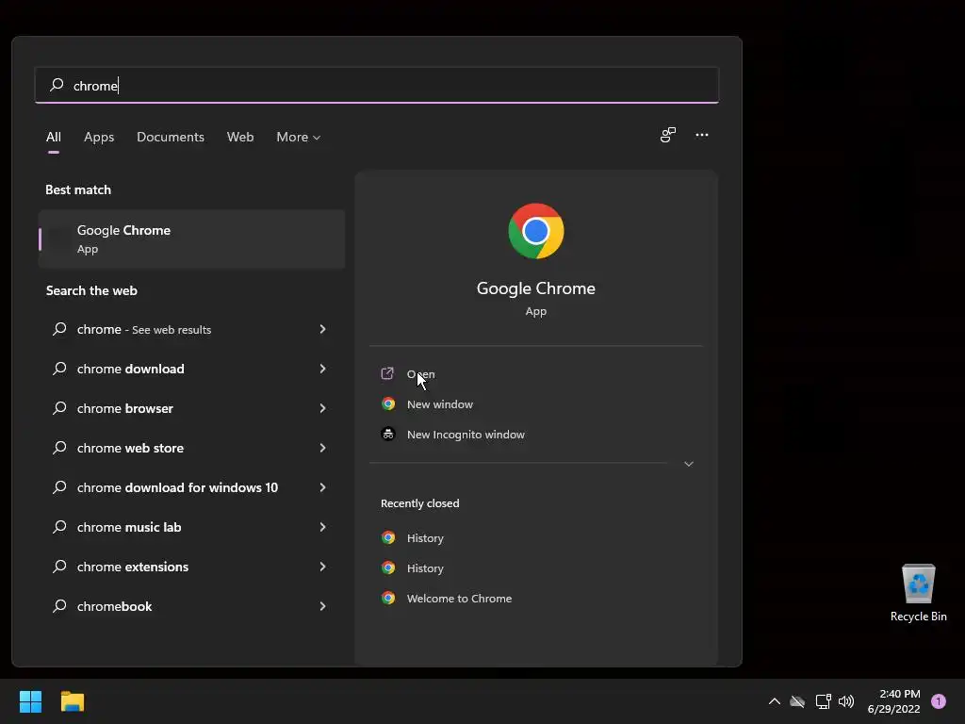Show hidden icons chevron in system tray
The width and height of the screenshot is (965, 724).
pyautogui.click(x=775, y=701)
